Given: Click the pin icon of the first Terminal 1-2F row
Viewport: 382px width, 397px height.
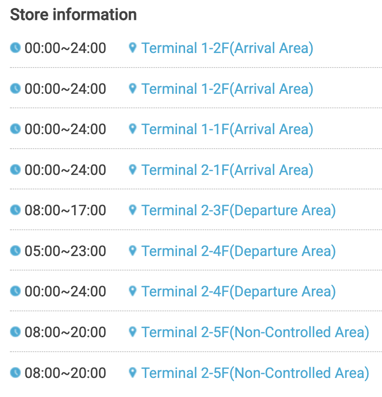Looking at the screenshot, I should pos(133,48).
